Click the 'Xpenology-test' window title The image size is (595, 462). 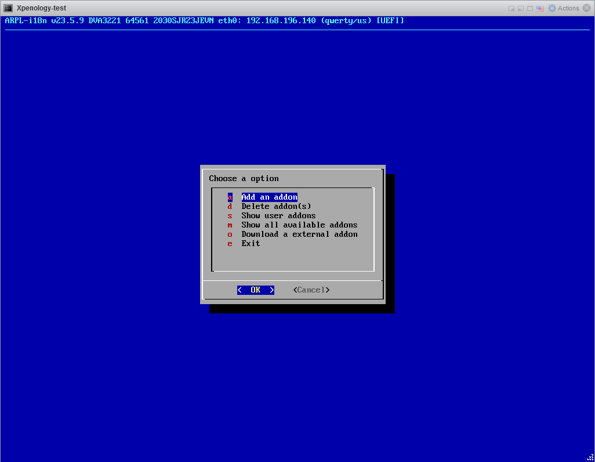41,8
